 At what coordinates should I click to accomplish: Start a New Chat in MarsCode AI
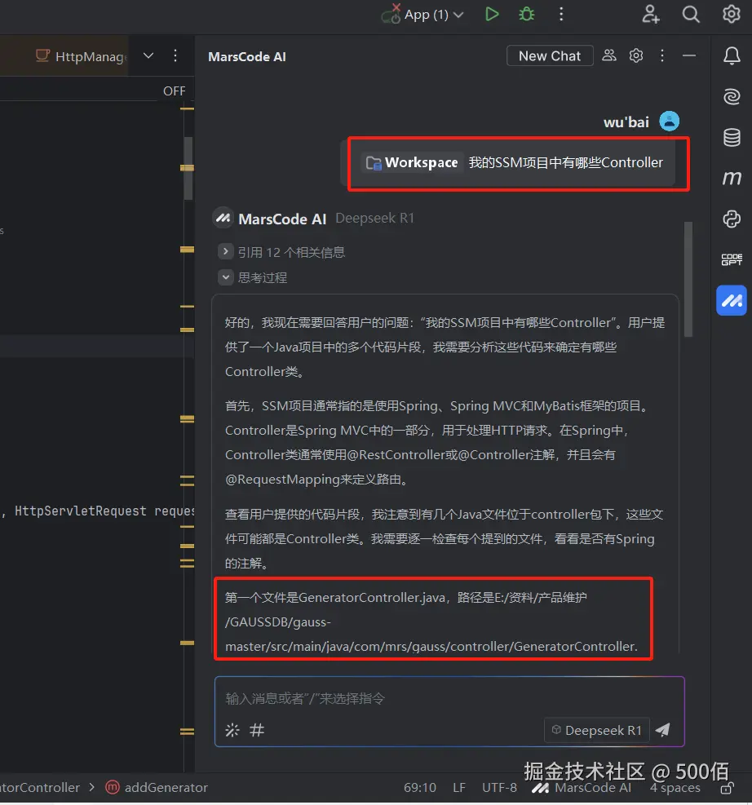pyautogui.click(x=549, y=55)
